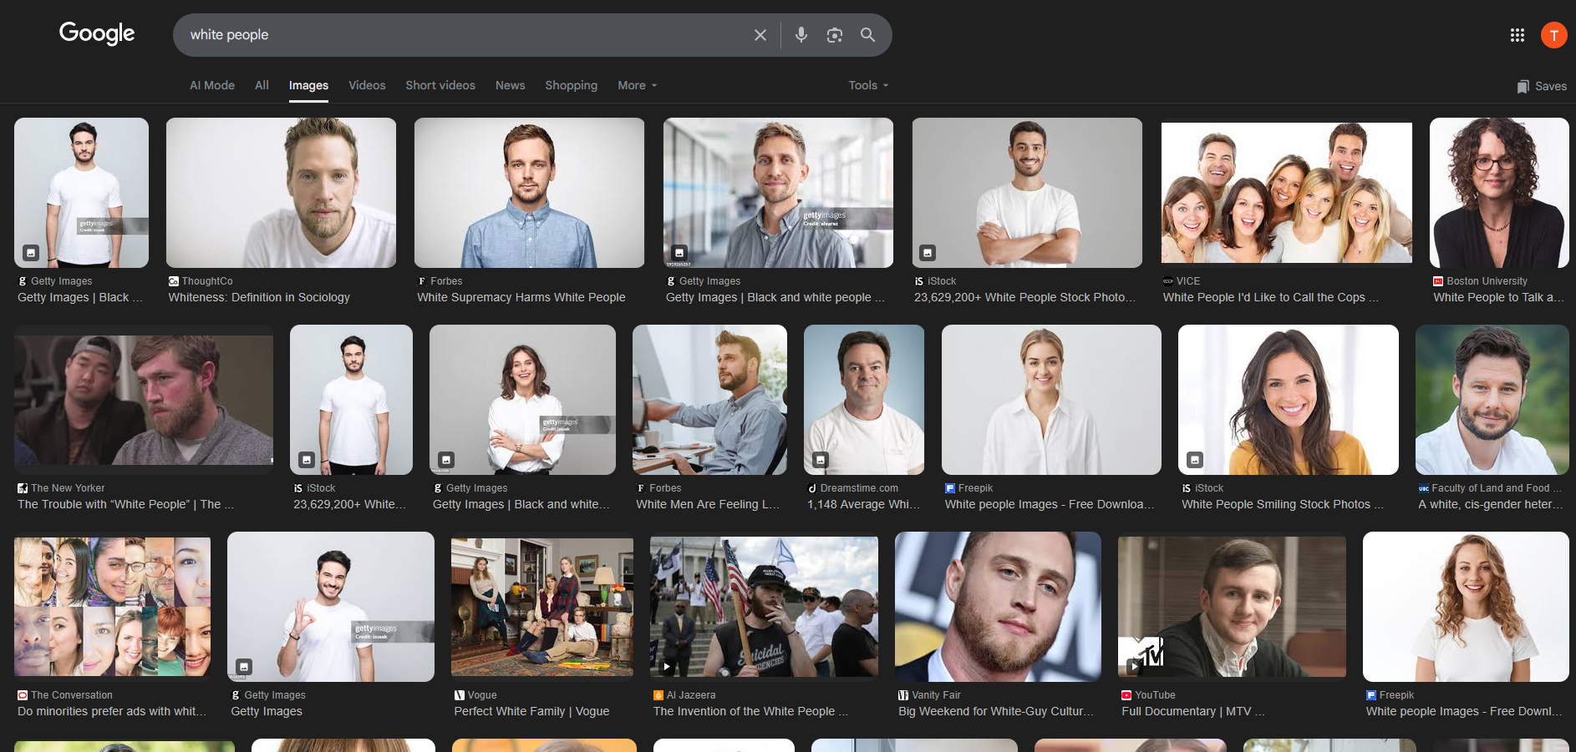Open 'White People I'd Like to Call the Cops' link

1271,297
